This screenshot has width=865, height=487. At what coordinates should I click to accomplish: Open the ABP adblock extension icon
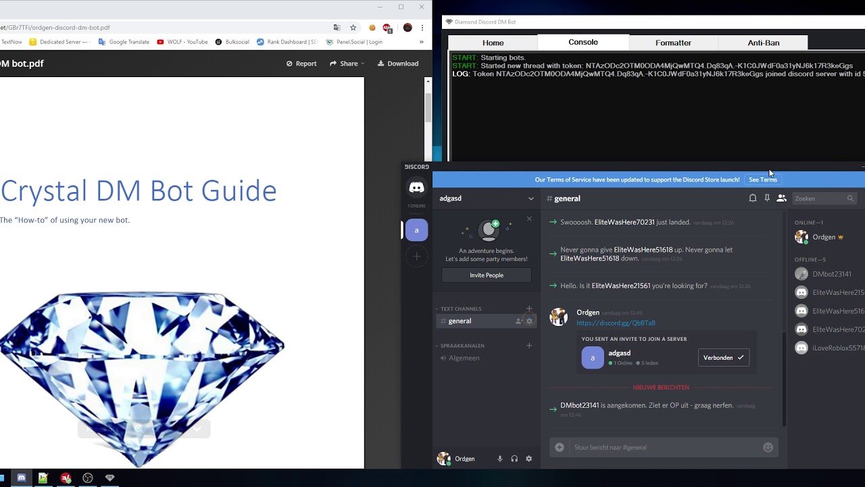387,28
